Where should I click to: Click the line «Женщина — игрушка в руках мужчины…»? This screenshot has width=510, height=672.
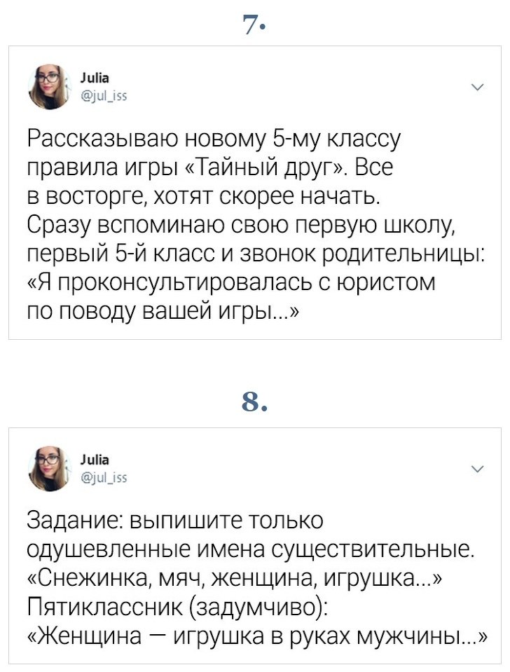(x=256, y=636)
